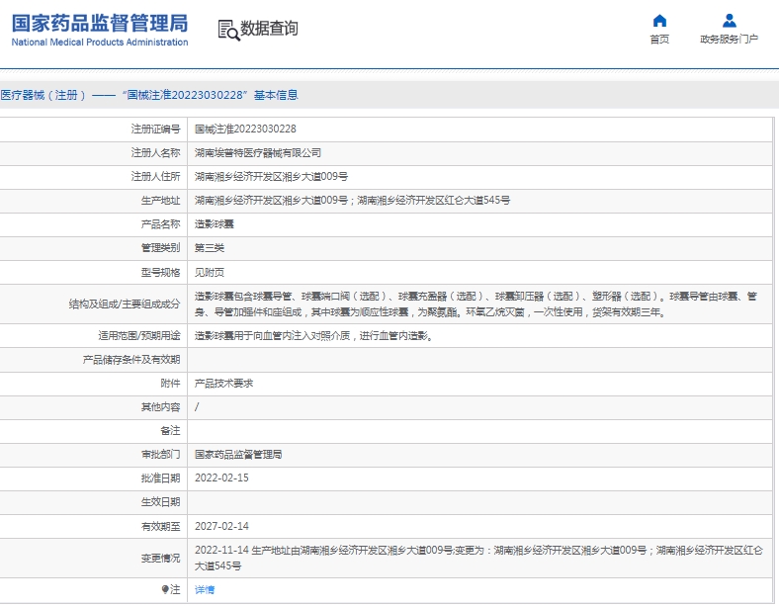Open the 详情 link in the 注 row
Screen dimensions: 779x608
(x=205, y=589)
